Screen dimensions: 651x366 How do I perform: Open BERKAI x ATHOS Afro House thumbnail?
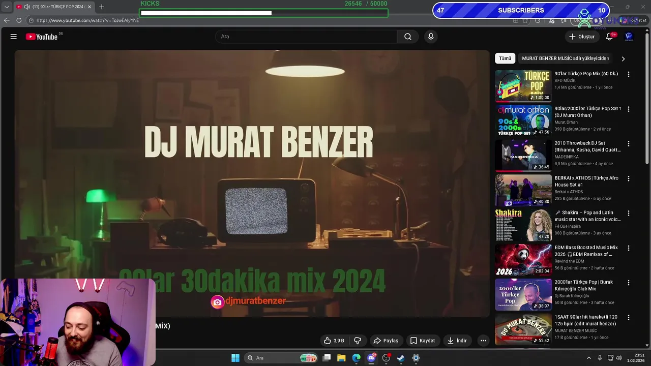coord(523,190)
